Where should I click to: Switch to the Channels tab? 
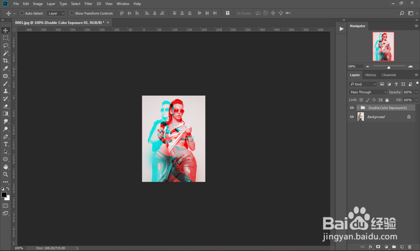tap(389, 75)
